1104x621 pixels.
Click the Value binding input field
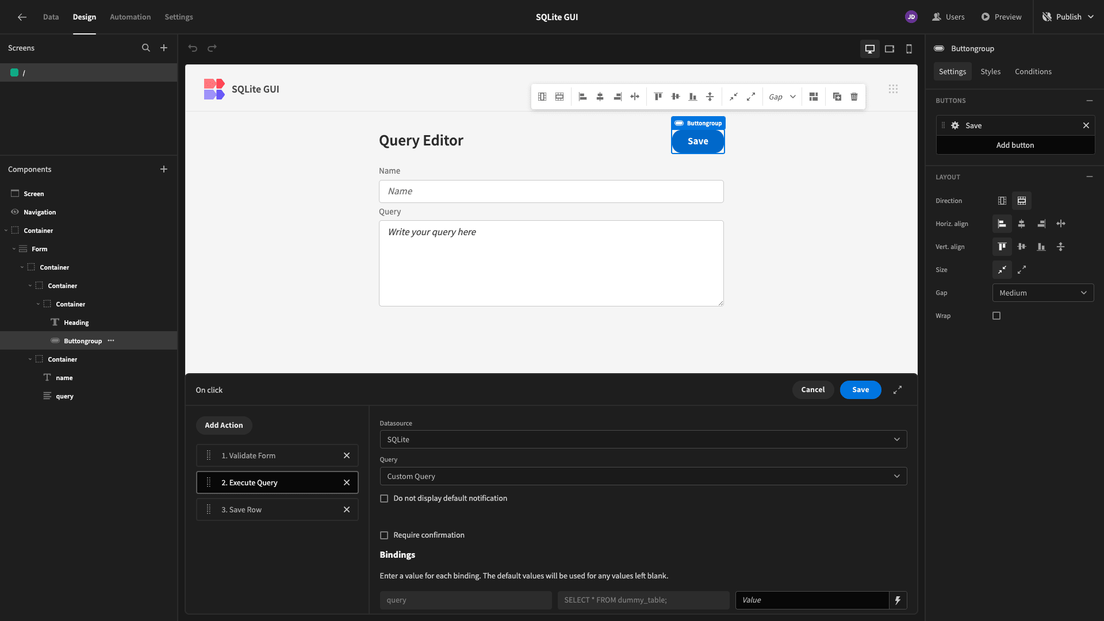point(812,600)
